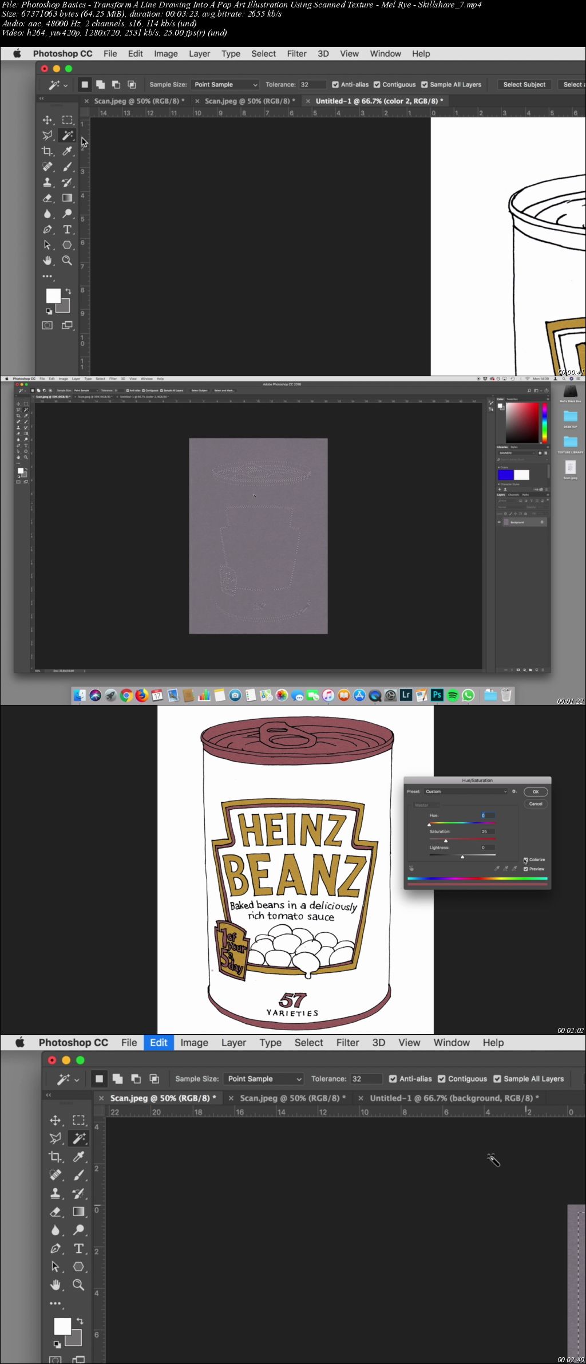Open Sample Size dropdown in 00:02:40 frame
Image resolution: width=586 pixels, height=1364 pixels.
pyautogui.click(x=263, y=1079)
